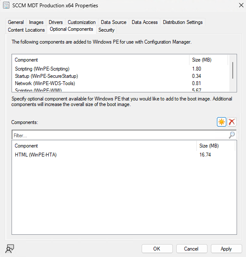This screenshot has width=246, height=257.
Task: Switch to Distribution Settings tab
Action: coord(183,22)
